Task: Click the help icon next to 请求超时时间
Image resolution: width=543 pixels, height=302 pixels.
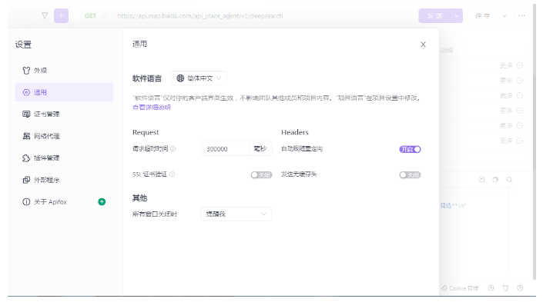Action: 173,148
